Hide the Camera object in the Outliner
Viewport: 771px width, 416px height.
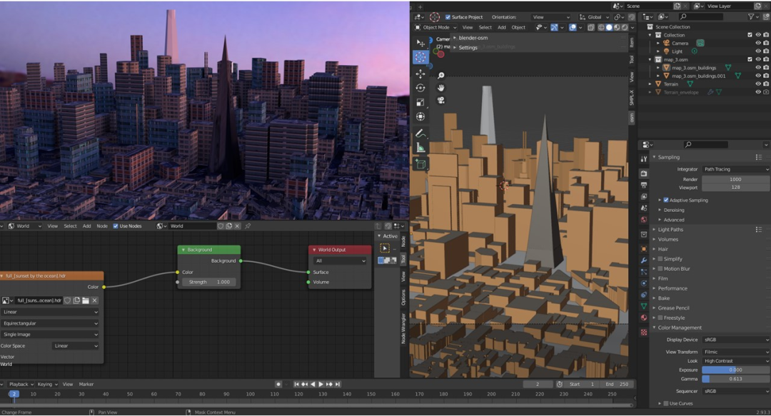coord(758,43)
